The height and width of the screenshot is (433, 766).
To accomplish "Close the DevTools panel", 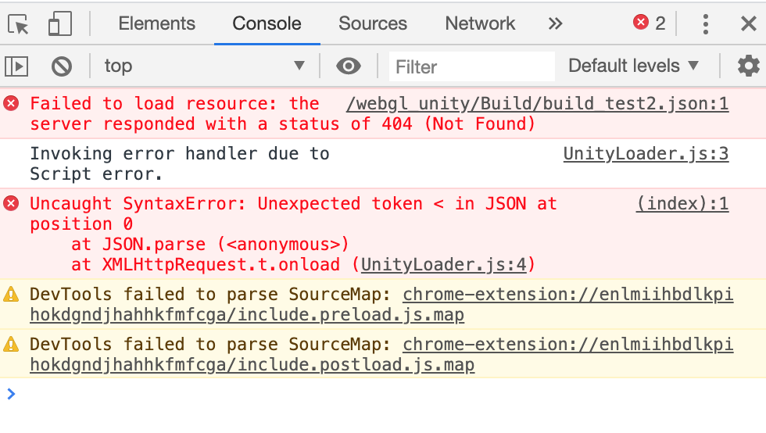I will pyautogui.click(x=748, y=24).
